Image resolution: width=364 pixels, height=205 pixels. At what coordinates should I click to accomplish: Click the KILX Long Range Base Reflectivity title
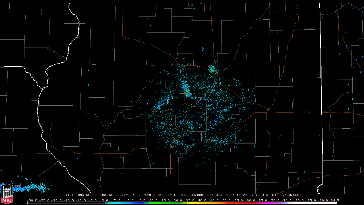100,195
